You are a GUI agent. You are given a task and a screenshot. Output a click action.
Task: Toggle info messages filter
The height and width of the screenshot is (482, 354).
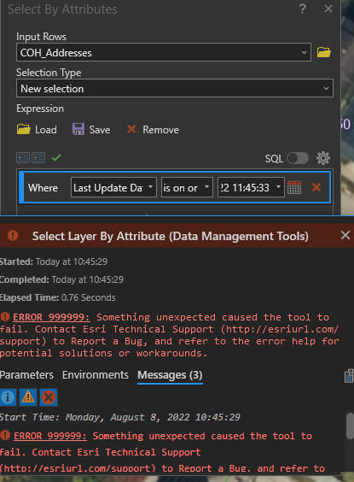(x=8, y=397)
